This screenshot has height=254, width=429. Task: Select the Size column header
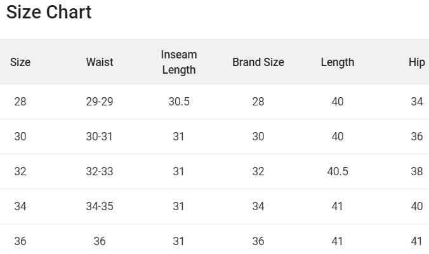pos(20,62)
